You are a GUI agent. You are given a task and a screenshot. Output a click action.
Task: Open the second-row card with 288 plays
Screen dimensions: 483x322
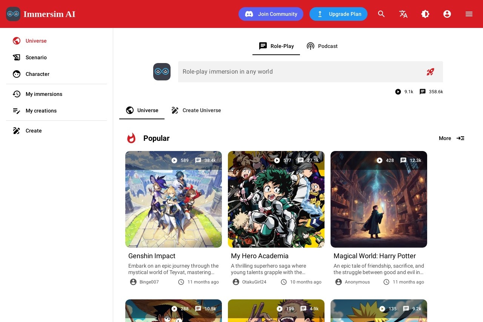click(174, 311)
